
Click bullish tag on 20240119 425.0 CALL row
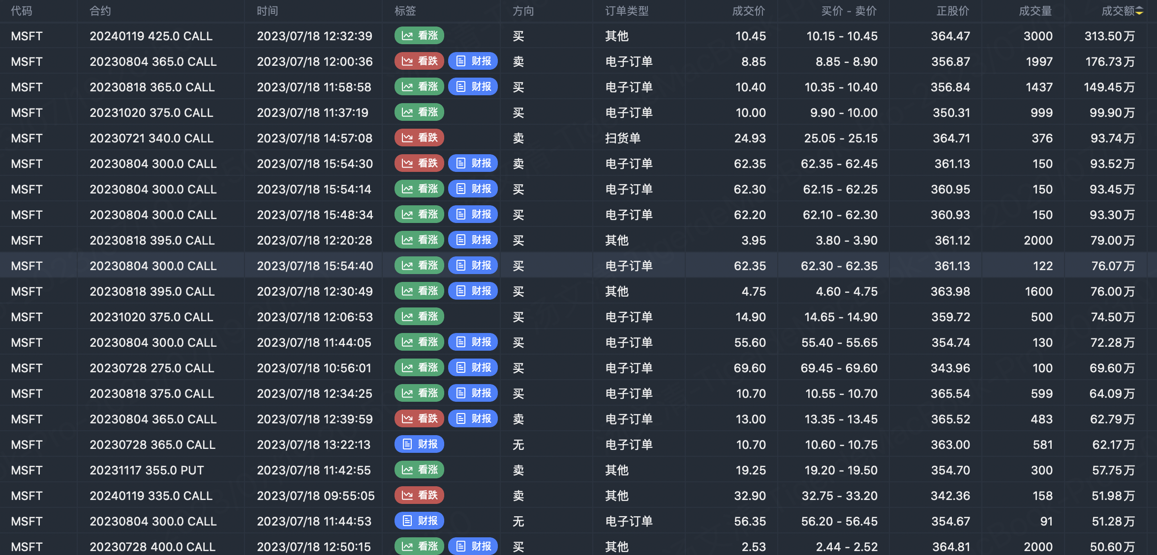pos(419,36)
